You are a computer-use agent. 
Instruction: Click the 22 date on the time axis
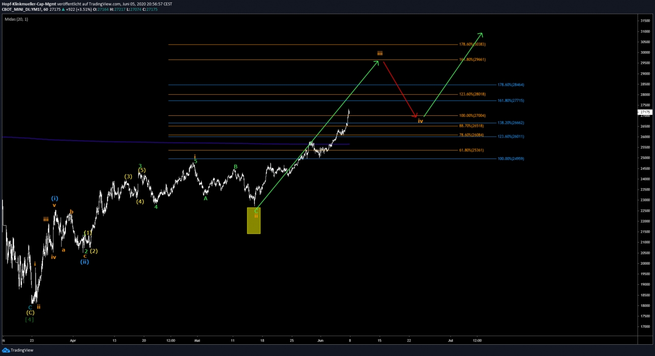(x=409, y=340)
